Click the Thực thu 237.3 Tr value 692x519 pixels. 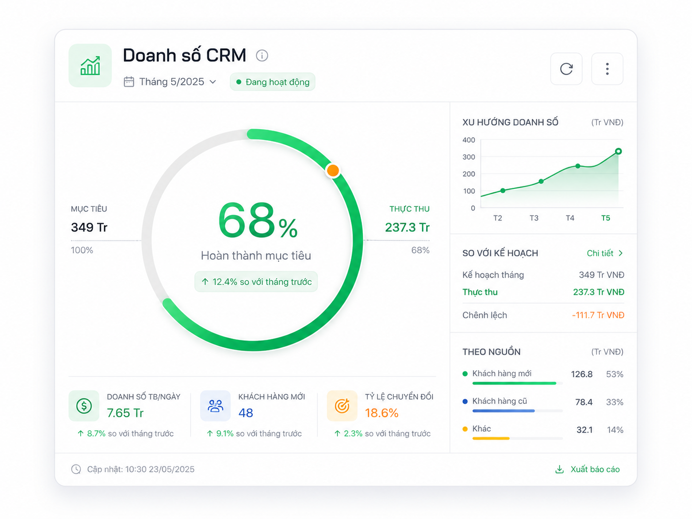(x=407, y=227)
